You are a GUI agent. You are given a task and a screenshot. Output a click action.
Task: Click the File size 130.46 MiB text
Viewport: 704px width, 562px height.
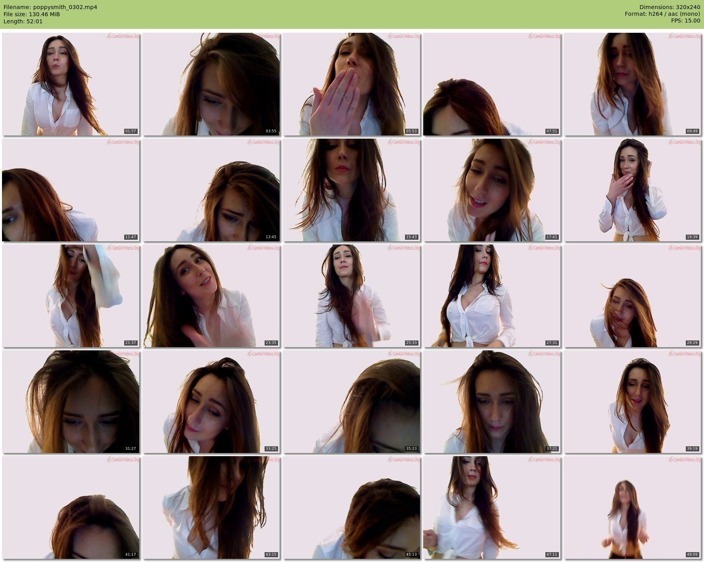[32, 14]
